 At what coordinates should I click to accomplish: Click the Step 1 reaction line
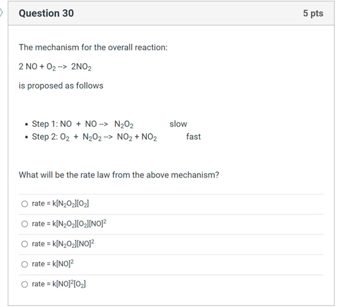[82, 124]
